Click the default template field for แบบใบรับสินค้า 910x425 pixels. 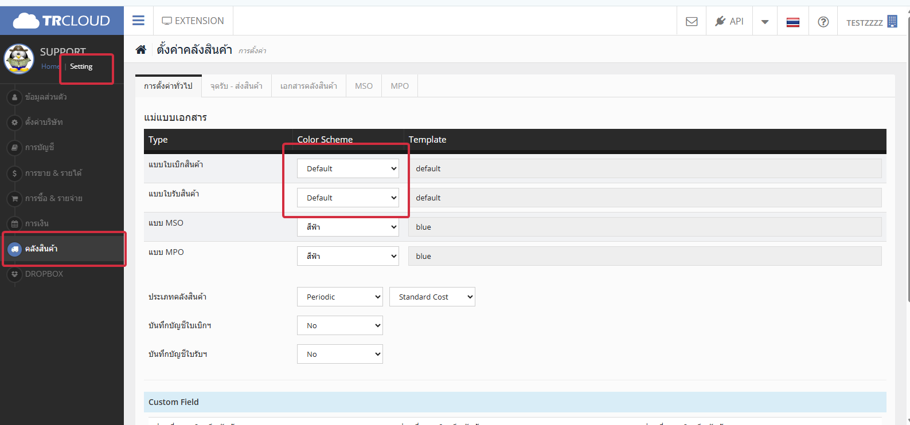coord(645,198)
